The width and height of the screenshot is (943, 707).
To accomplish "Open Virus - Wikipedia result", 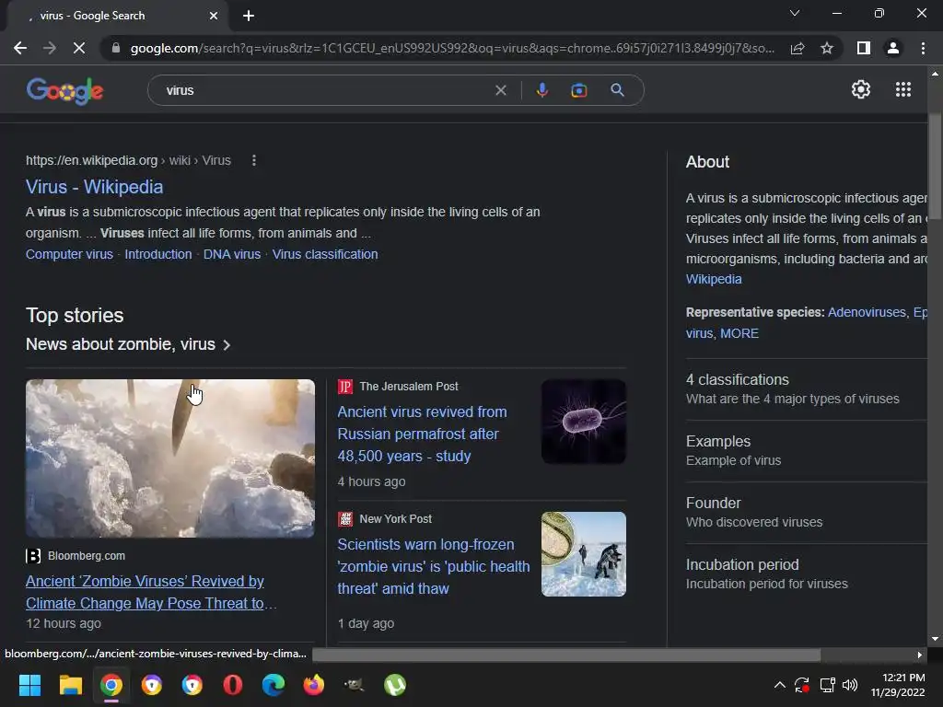I will point(95,187).
